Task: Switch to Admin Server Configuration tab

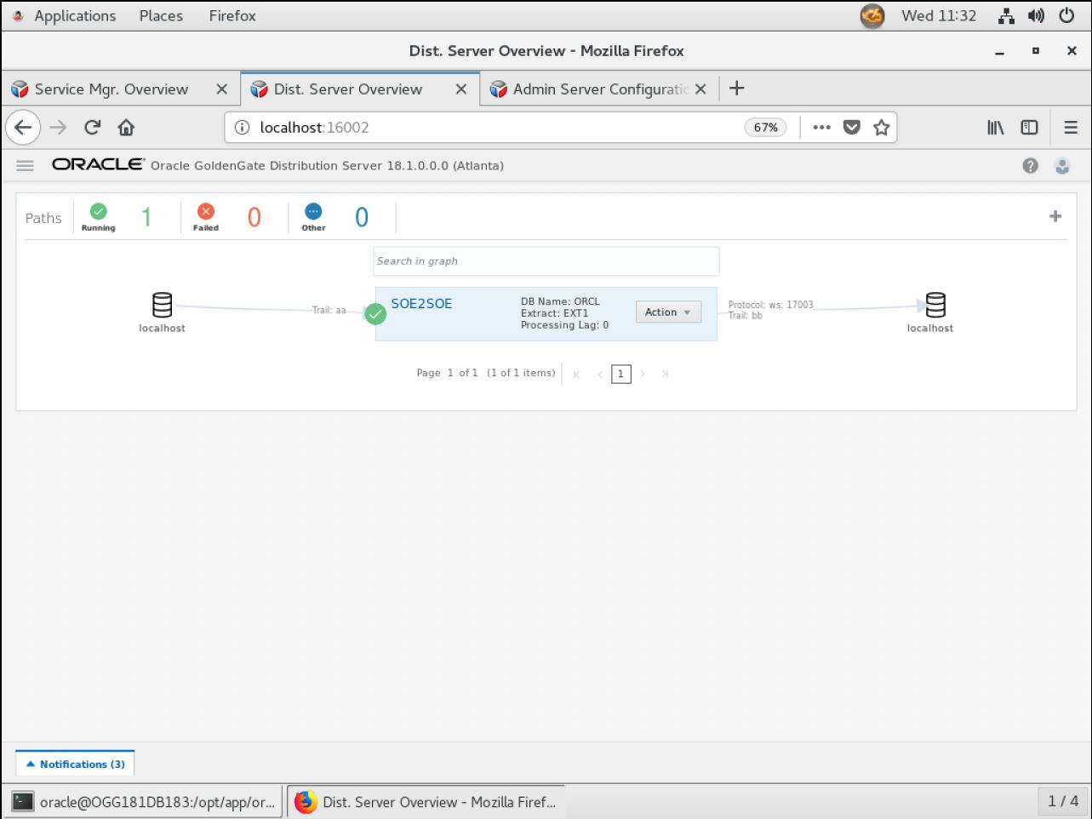Action: (600, 89)
